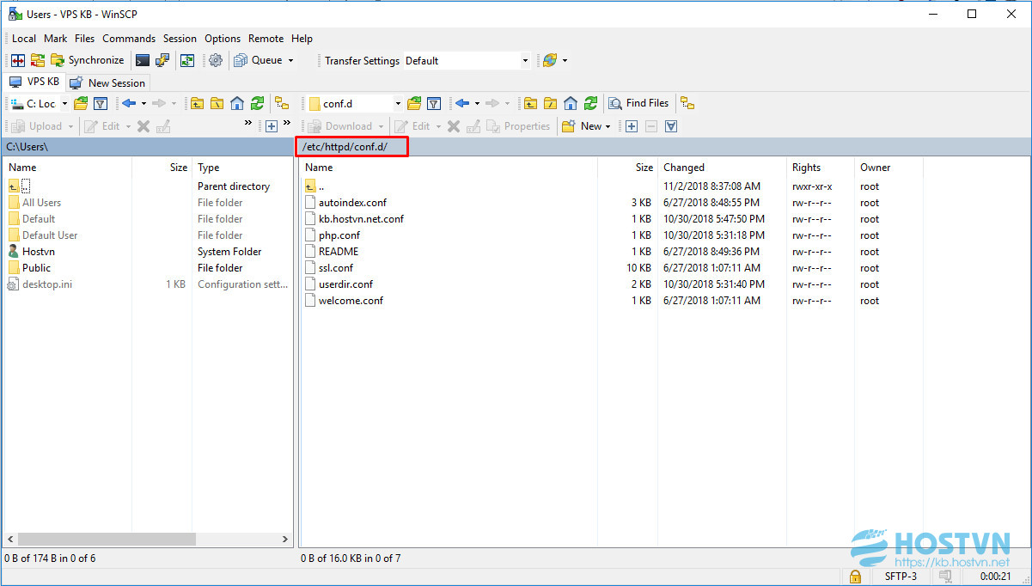The width and height of the screenshot is (1032, 586).
Task: Select the welcome.conf file
Action: click(x=351, y=301)
